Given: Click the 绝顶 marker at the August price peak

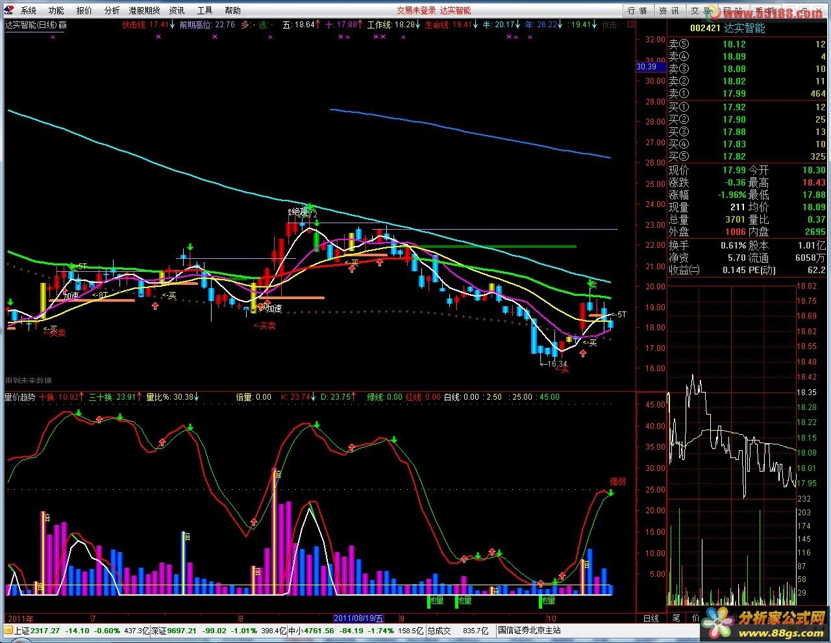Looking at the screenshot, I should coord(298,212).
